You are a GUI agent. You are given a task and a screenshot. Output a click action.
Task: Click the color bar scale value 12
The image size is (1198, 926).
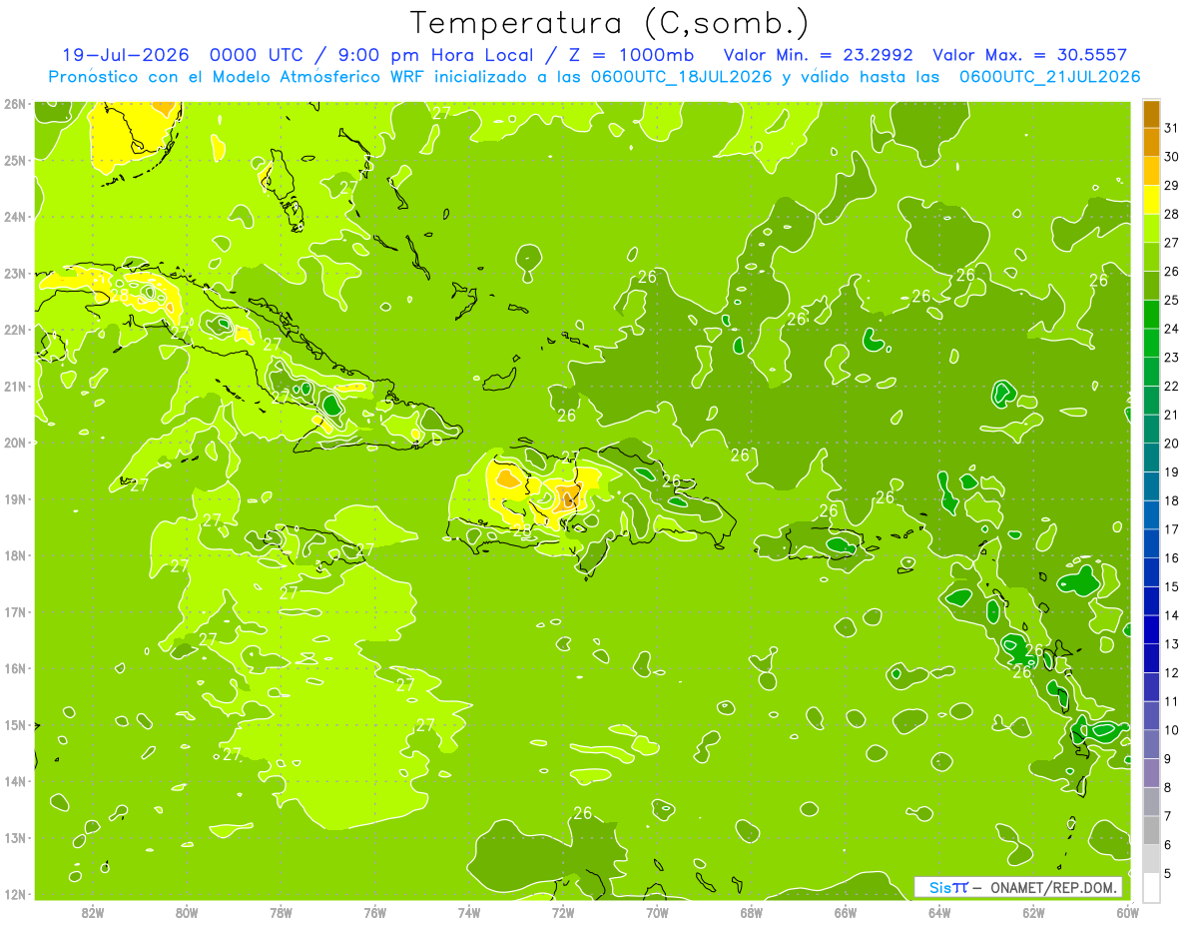point(1171,673)
